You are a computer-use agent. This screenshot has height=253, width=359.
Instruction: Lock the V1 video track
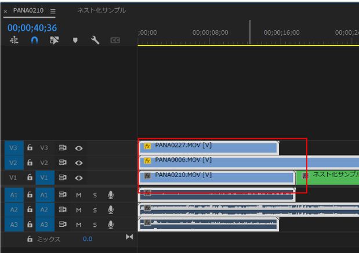(x=30, y=177)
